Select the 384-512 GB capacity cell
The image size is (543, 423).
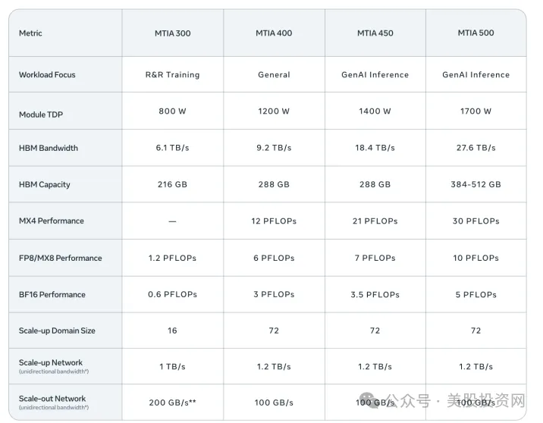[x=476, y=184]
